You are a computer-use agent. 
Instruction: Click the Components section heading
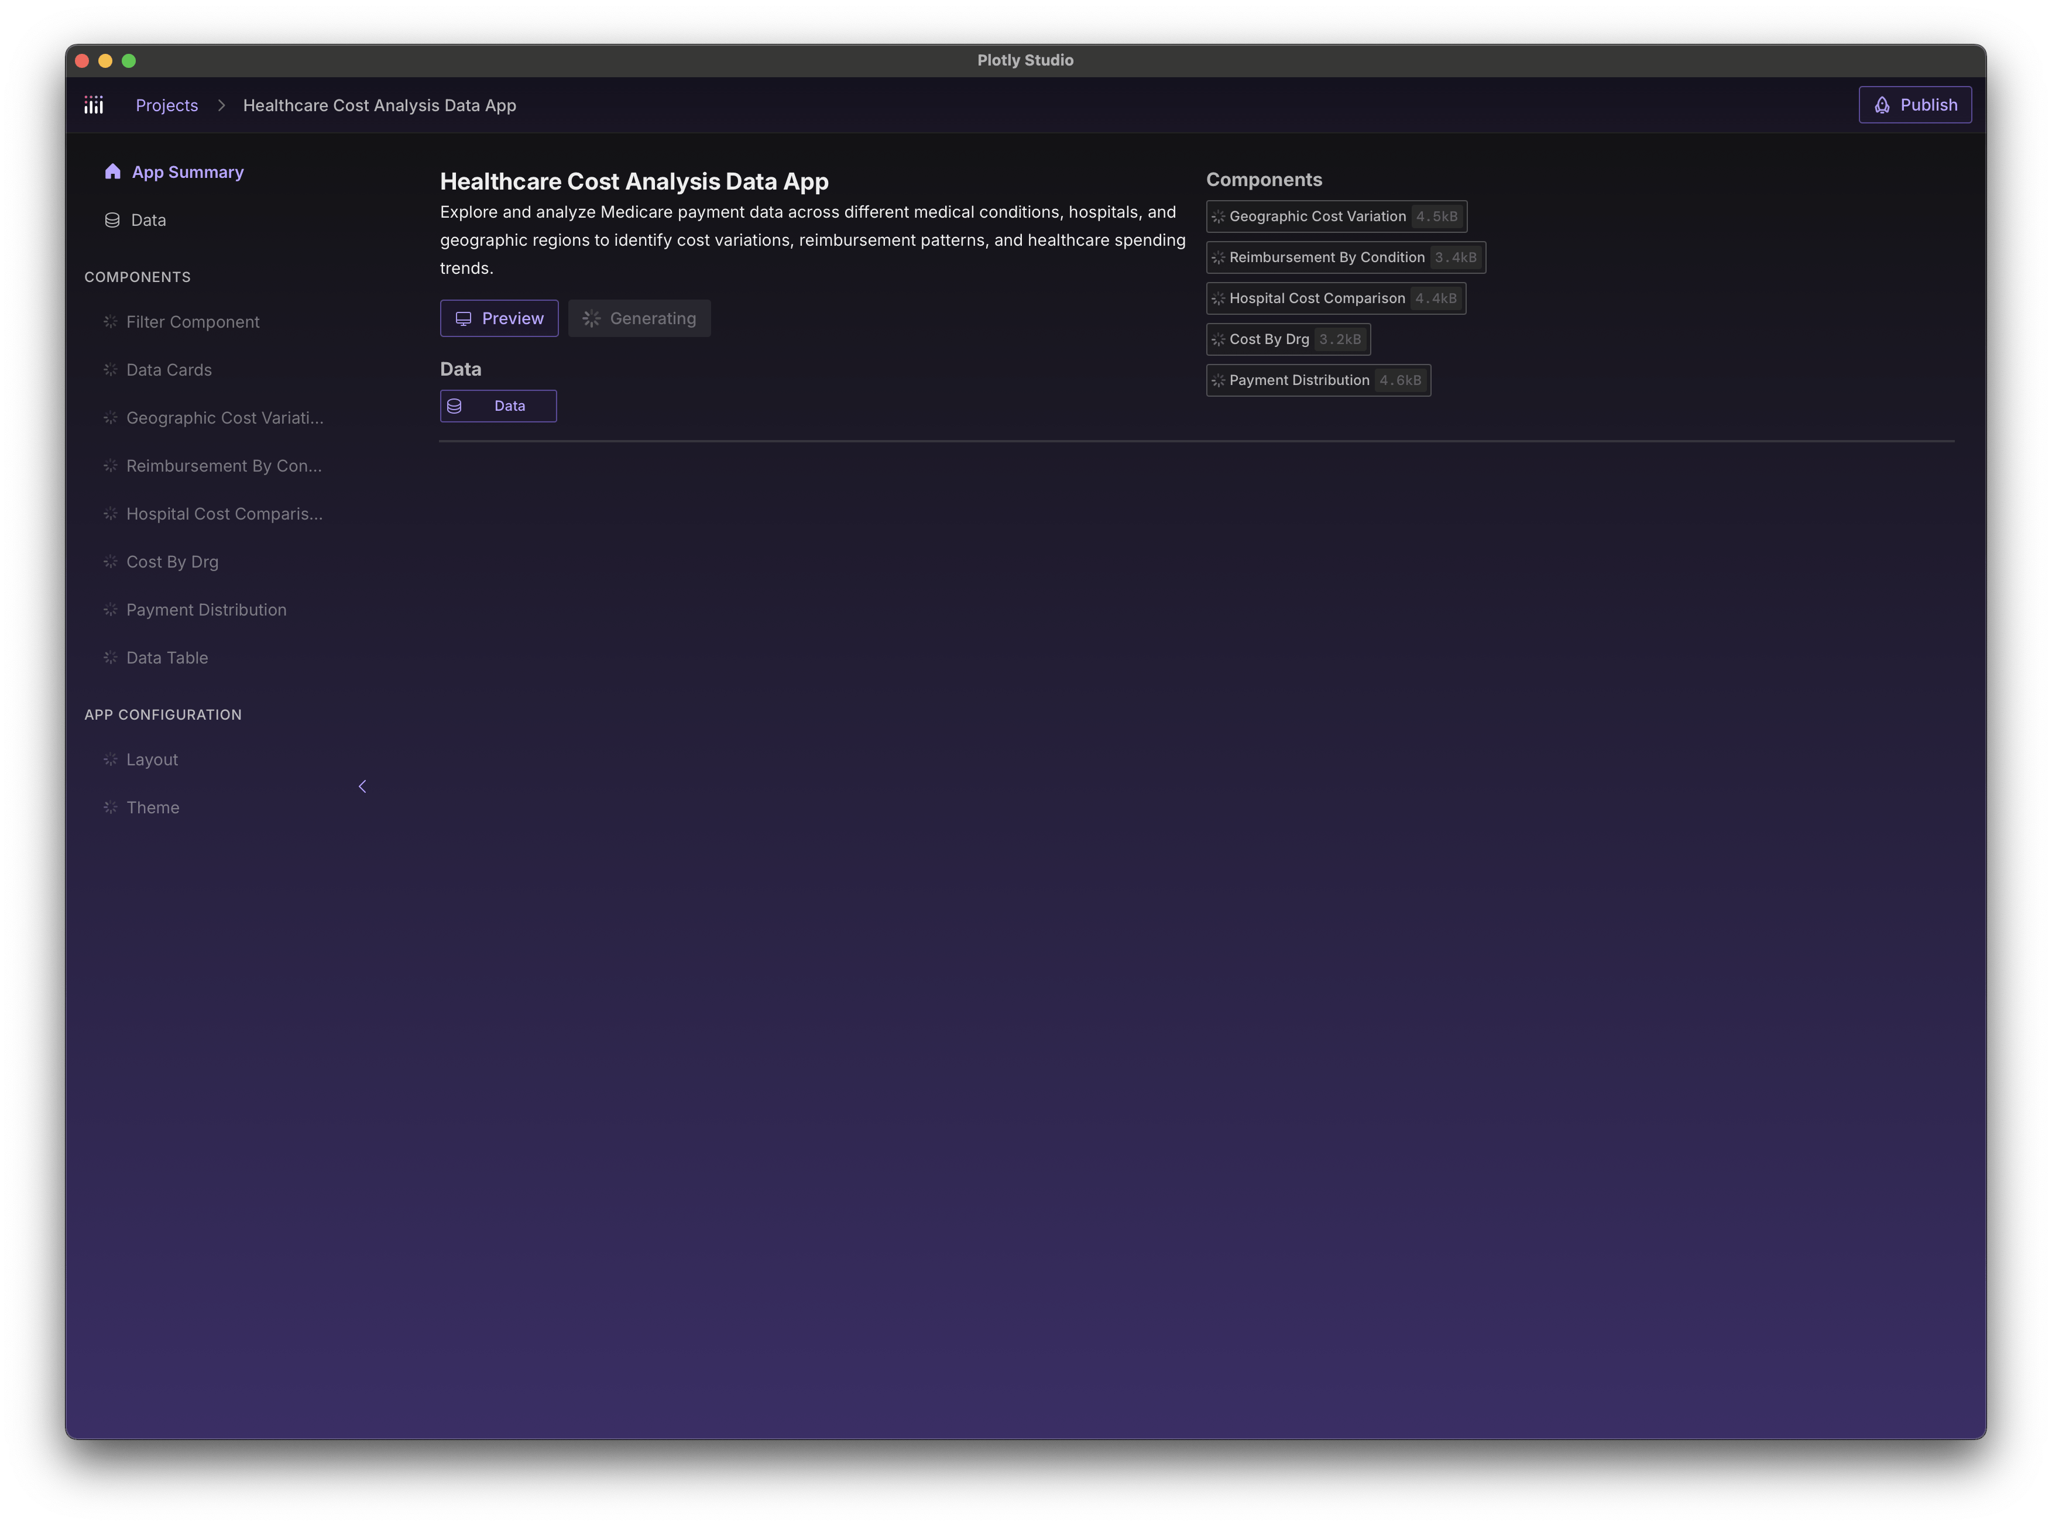[x=1264, y=179]
